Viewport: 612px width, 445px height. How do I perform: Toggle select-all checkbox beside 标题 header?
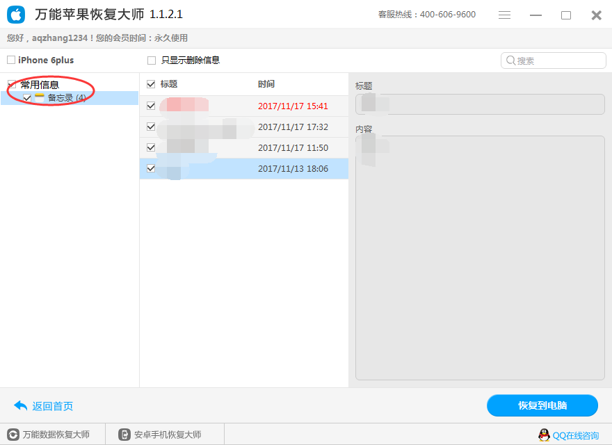151,84
